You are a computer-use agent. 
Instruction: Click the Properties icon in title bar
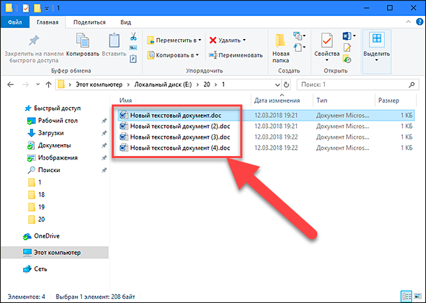(x=26, y=8)
